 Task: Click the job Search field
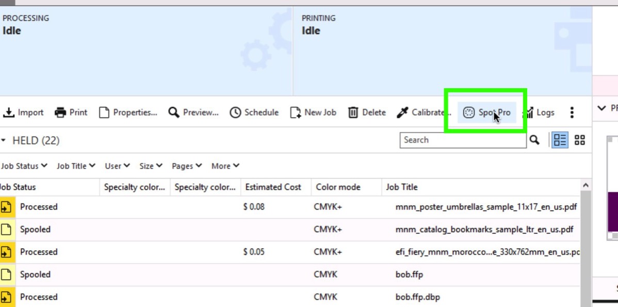[462, 140]
